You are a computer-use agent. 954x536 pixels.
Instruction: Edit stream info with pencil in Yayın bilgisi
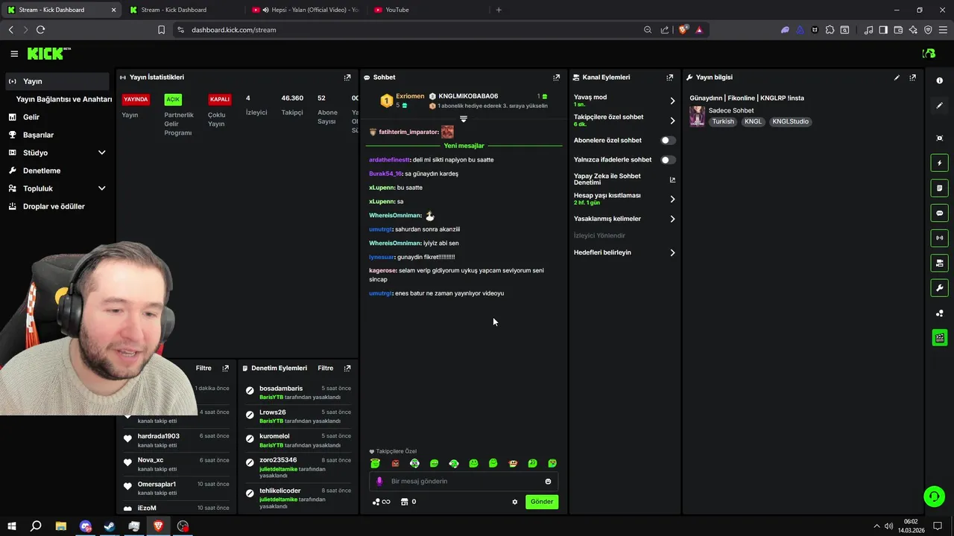[x=897, y=77]
